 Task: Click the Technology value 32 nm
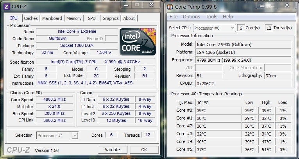tap(47, 52)
